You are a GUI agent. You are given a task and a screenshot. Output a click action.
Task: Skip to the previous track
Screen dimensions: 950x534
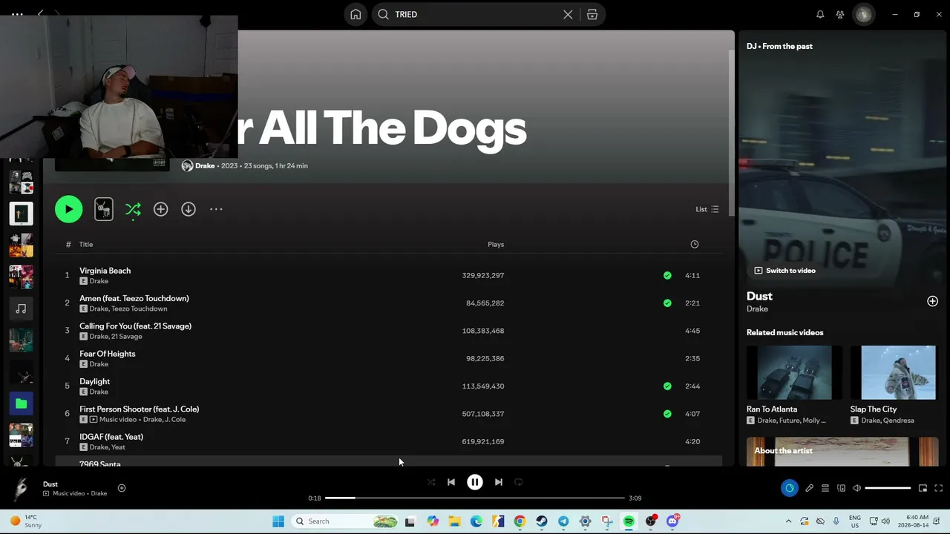451,482
